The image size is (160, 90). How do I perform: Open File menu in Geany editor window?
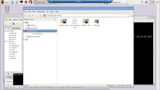click(x=6, y=20)
